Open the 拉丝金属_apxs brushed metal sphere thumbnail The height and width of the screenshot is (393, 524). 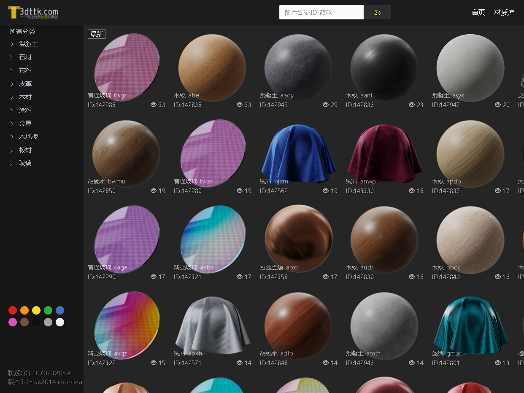pyautogui.click(x=299, y=239)
